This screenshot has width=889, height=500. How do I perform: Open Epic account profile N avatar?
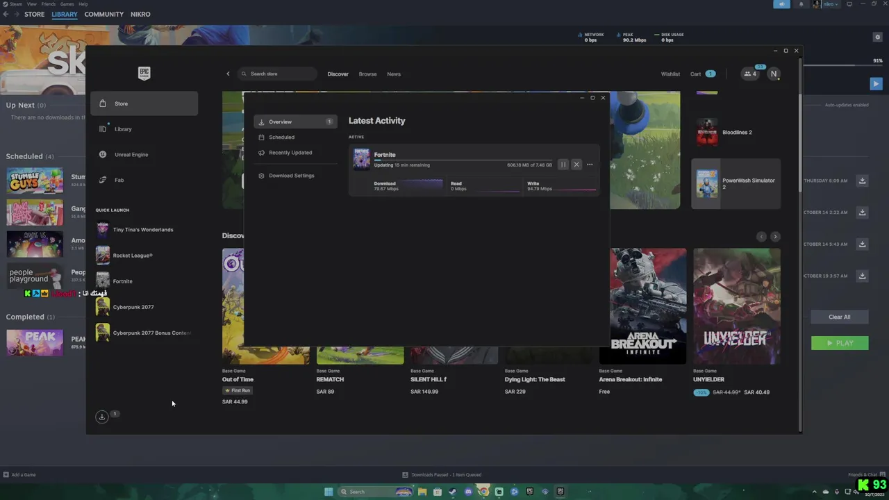click(x=774, y=74)
